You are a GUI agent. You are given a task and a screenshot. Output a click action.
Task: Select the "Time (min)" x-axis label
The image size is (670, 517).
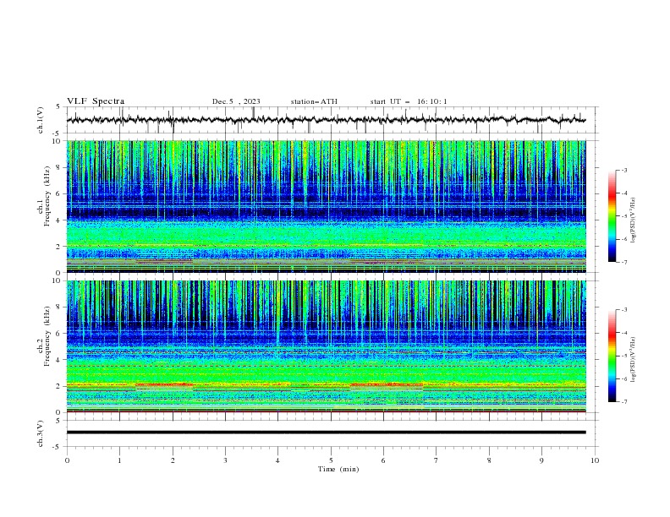(x=338, y=469)
